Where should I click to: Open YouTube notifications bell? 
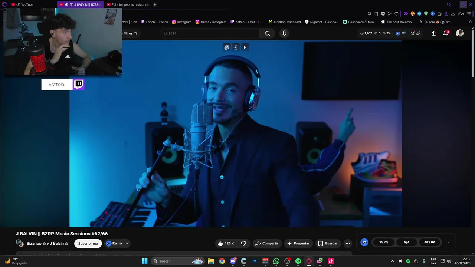coord(446,33)
